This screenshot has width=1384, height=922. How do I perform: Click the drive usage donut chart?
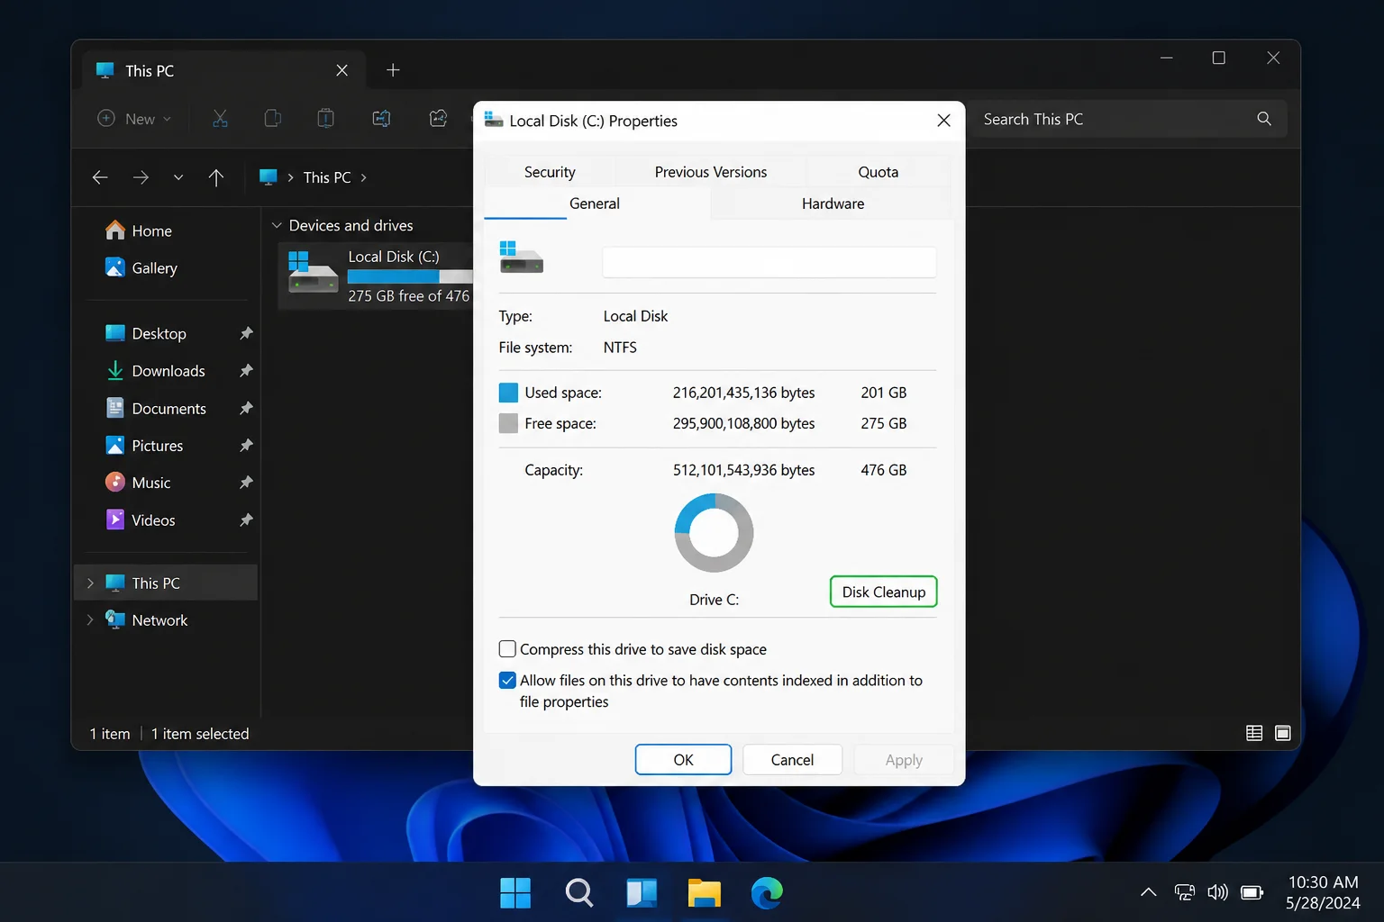(714, 532)
